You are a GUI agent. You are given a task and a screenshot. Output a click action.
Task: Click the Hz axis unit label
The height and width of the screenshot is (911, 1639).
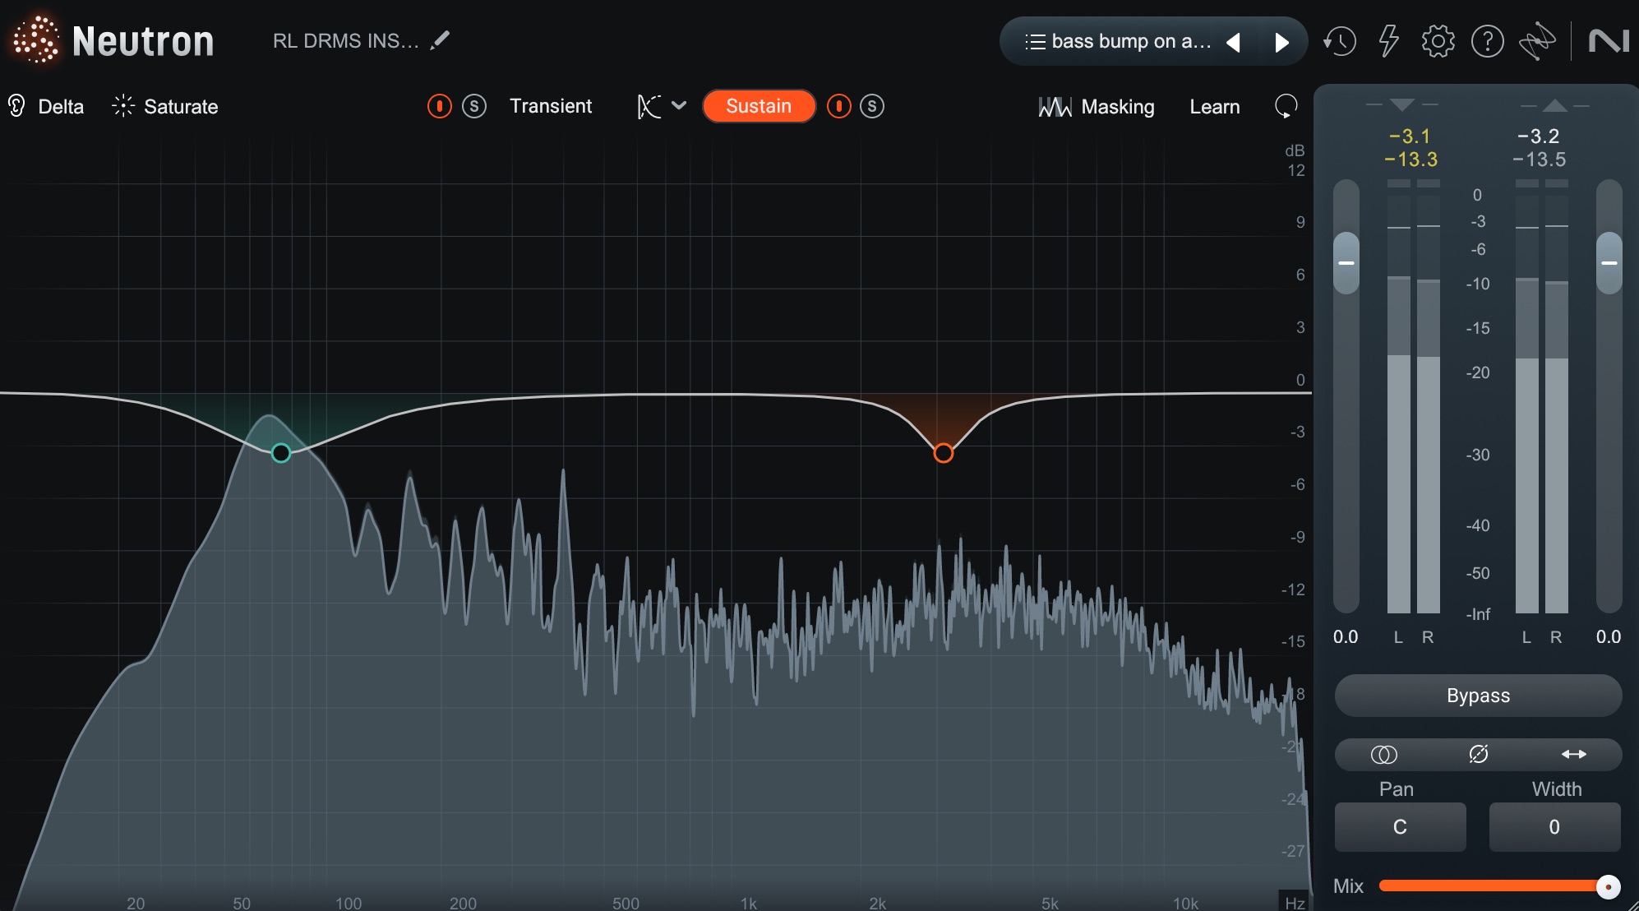click(1295, 902)
